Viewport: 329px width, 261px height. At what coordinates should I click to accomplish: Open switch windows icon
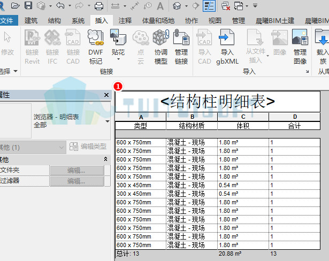[x=239, y=6]
